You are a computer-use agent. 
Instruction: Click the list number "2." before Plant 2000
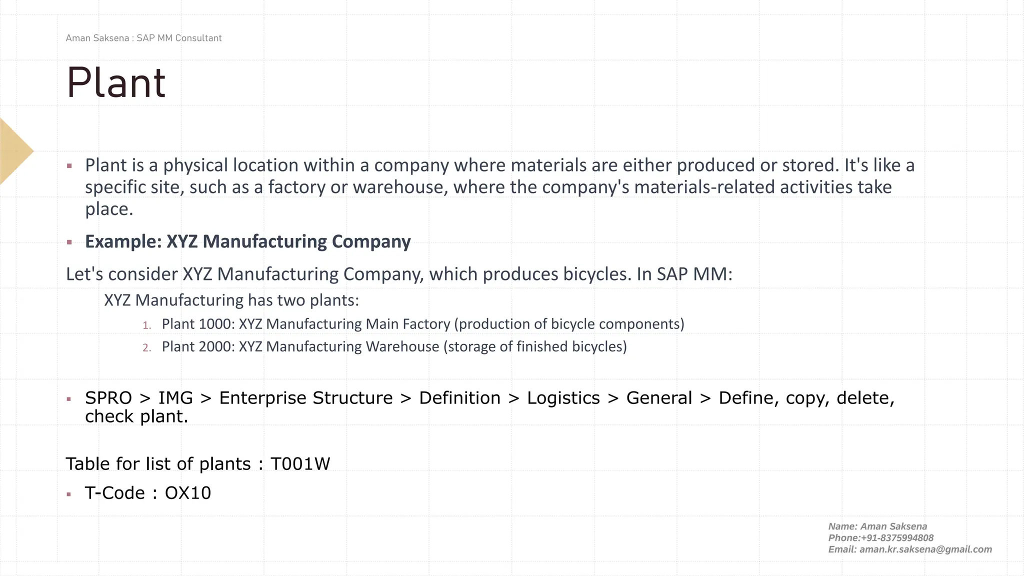(146, 348)
